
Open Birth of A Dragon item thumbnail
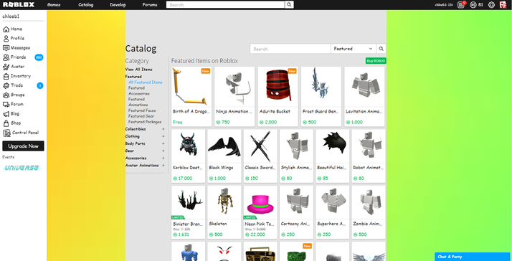click(x=191, y=87)
